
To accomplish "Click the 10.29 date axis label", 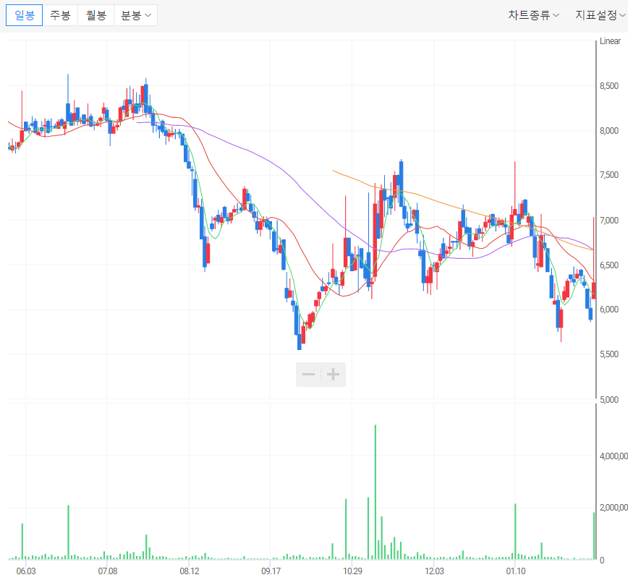I will pyautogui.click(x=353, y=571).
